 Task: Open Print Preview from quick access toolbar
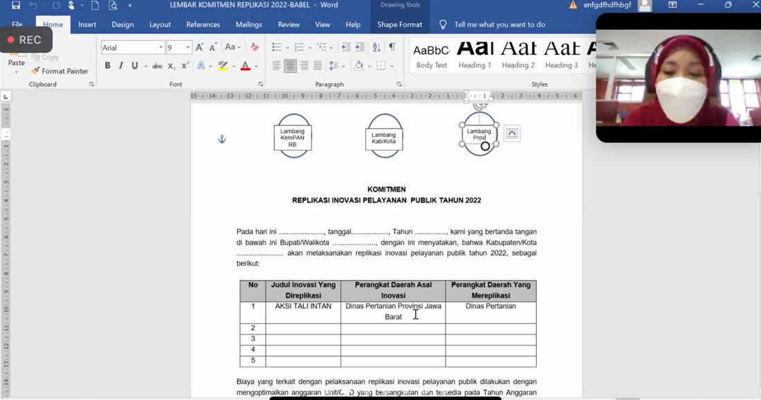coord(113,6)
